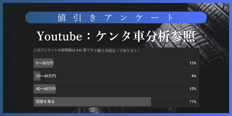Click the 4% result percentage
Screen dimensions: 232x116
(194, 76)
